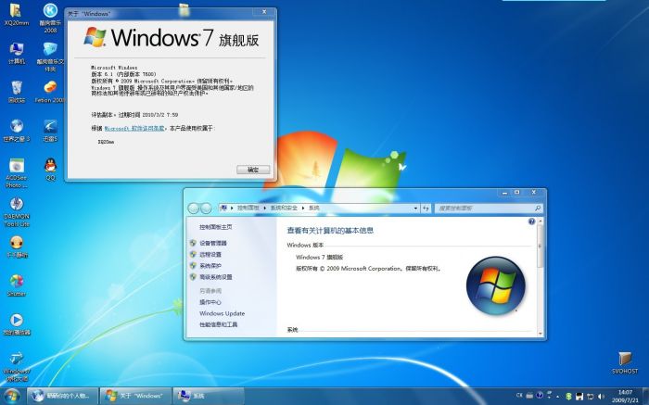Open the Windows Start orb

[x=11, y=397]
